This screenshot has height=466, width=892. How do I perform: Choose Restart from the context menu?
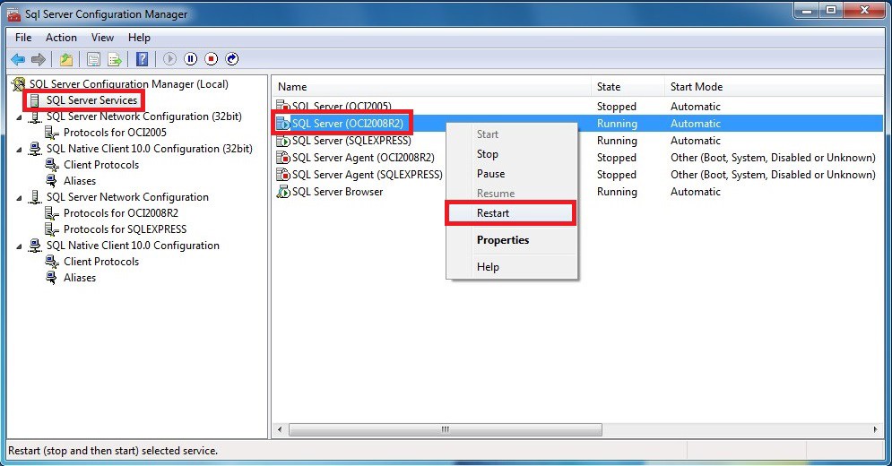click(x=493, y=213)
